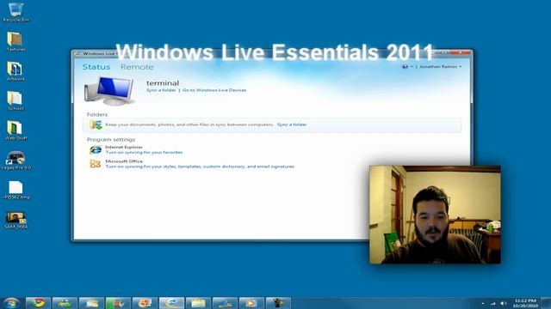The width and height of the screenshot is (551, 309).
Task: Turn on syncing for Office styles and templates
Action: (200, 167)
